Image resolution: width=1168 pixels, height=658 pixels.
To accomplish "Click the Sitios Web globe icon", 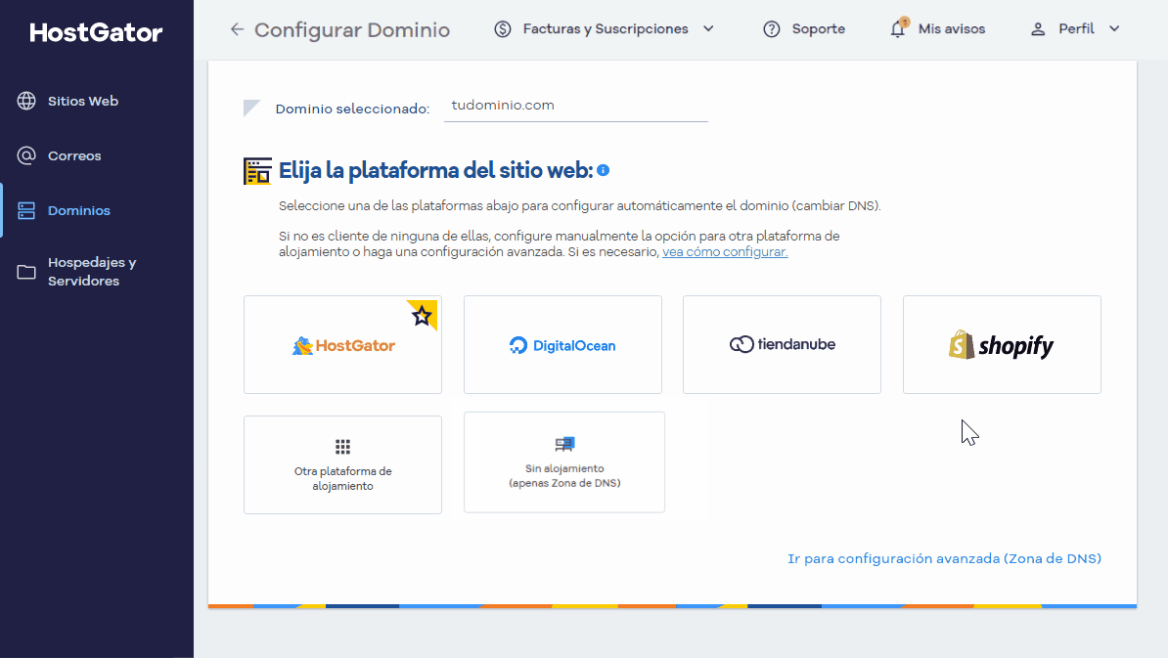I will coord(26,102).
